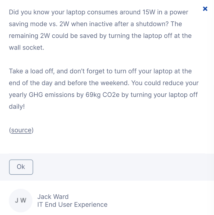This screenshot has width=214, height=215.
Task: Click the line starting with remaining 2W
Action: [100, 36]
